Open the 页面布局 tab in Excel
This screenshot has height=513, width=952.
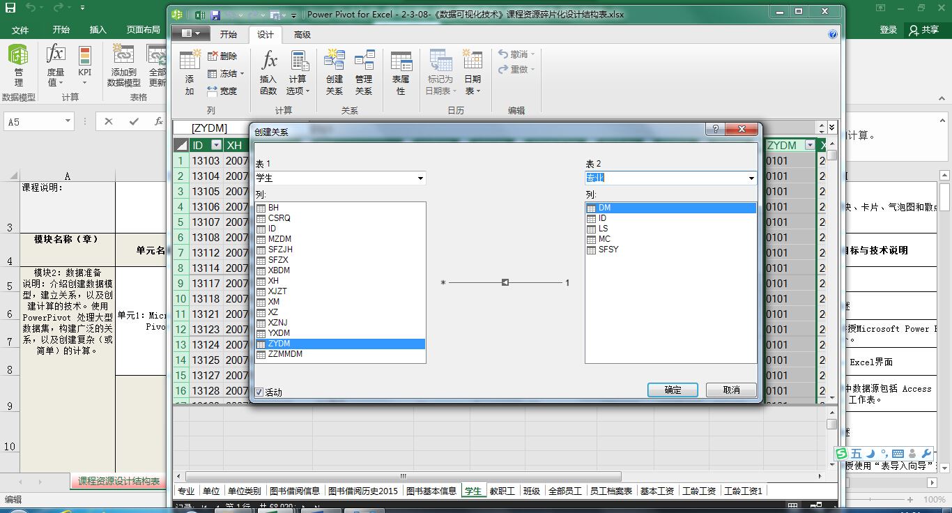click(x=143, y=30)
